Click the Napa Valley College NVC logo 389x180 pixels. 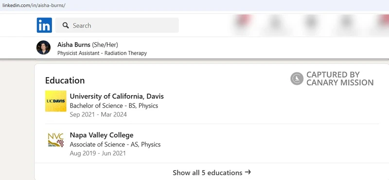click(x=55, y=140)
